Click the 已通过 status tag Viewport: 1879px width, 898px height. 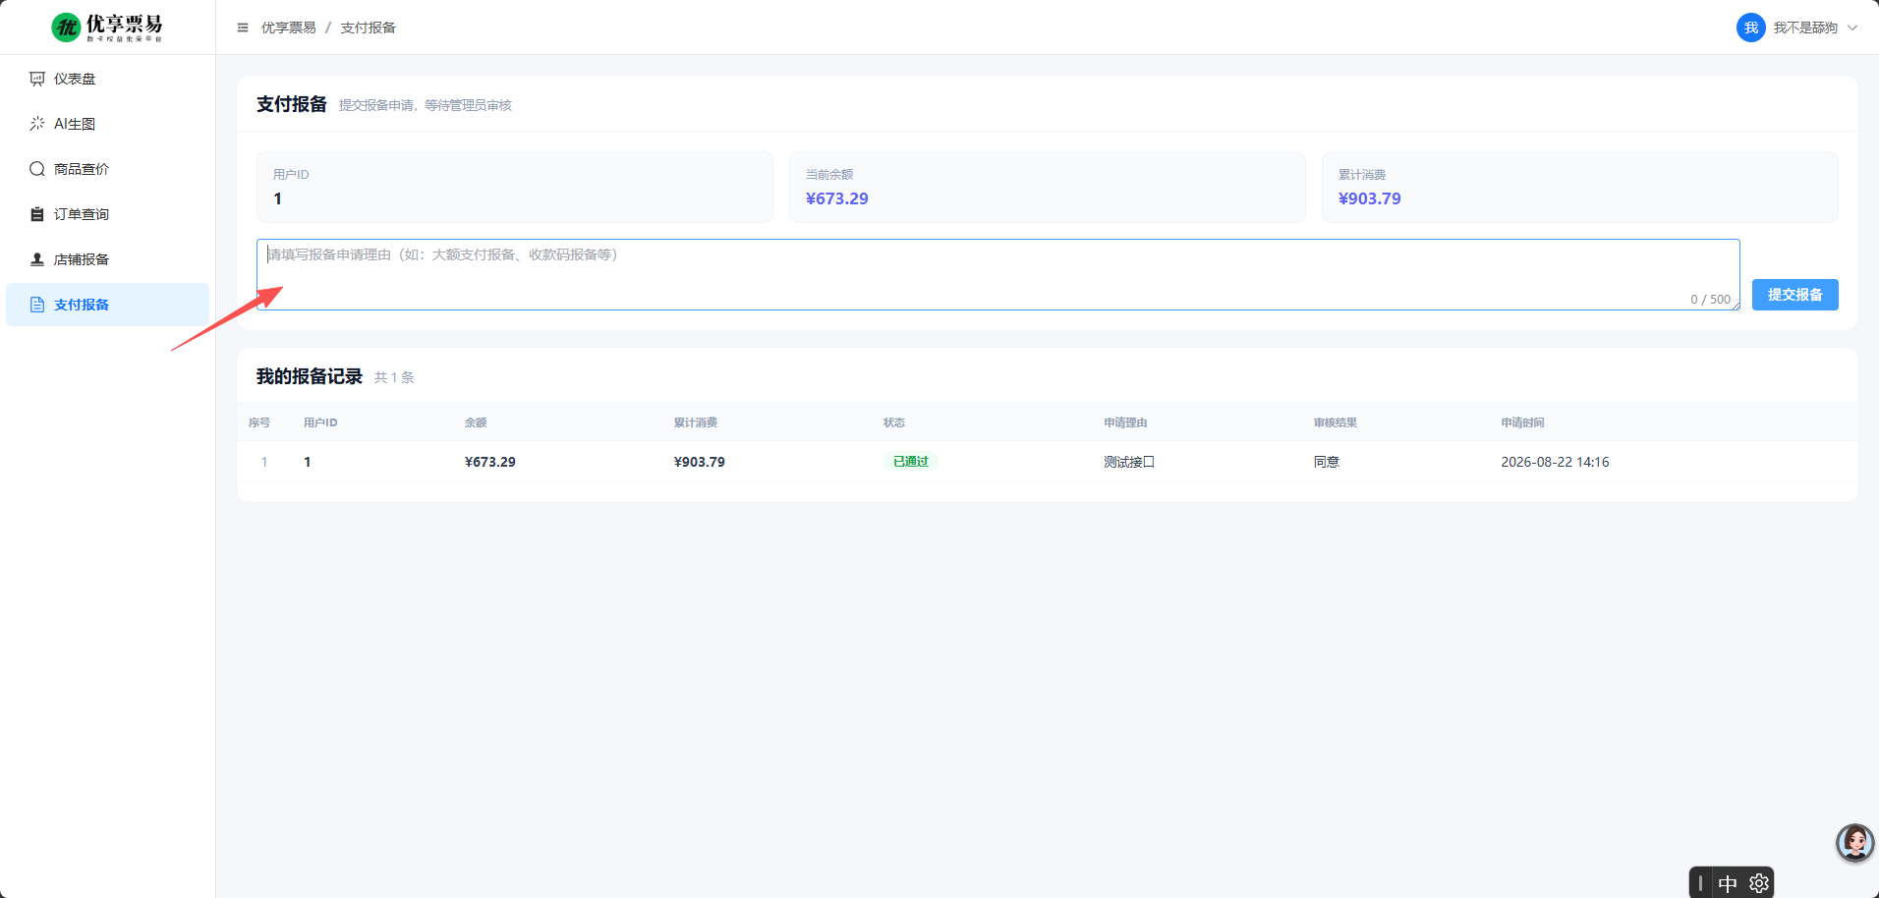(911, 462)
